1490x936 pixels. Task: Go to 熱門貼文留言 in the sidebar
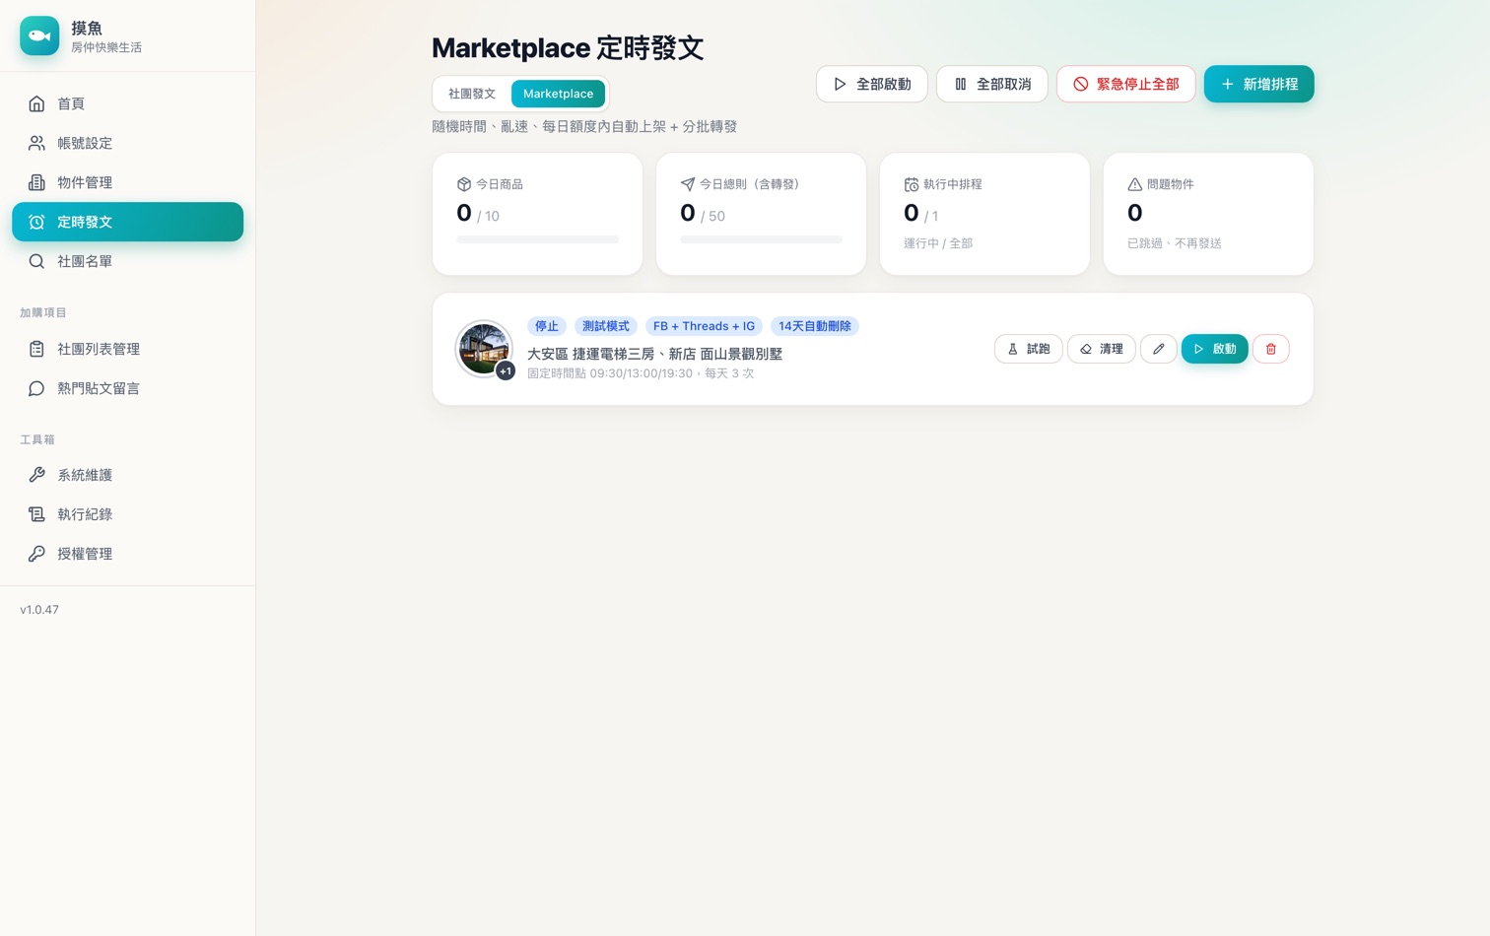[x=128, y=388]
